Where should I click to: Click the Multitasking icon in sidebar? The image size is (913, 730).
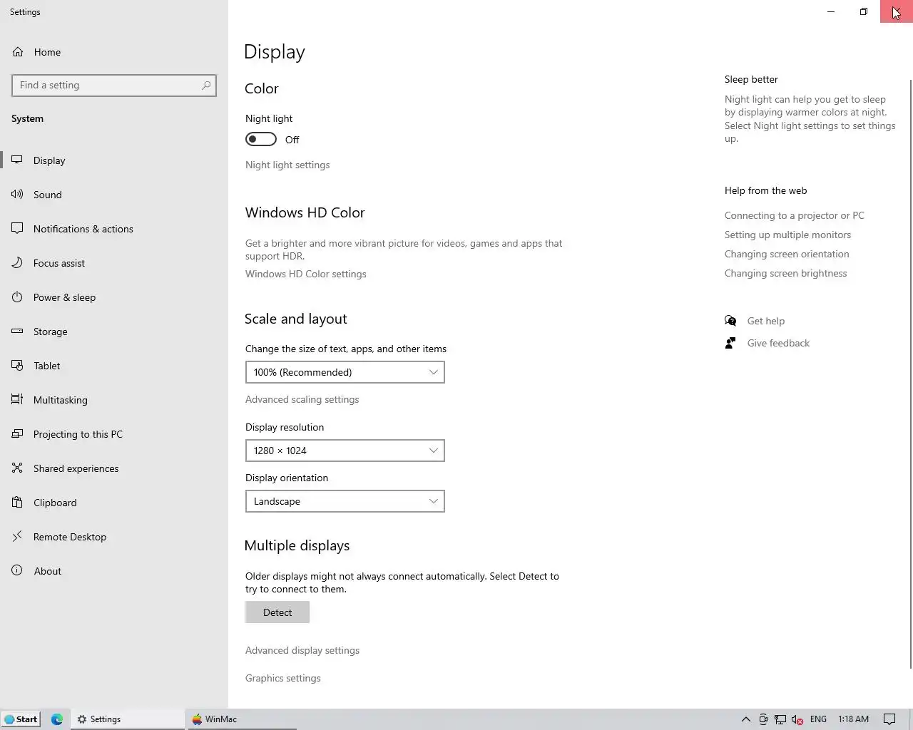[x=17, y=399]
